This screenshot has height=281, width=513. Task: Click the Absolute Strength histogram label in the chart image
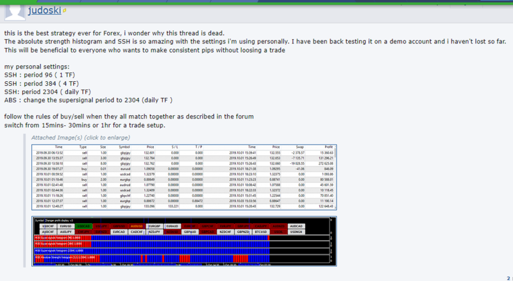click(x=65, y=257)
